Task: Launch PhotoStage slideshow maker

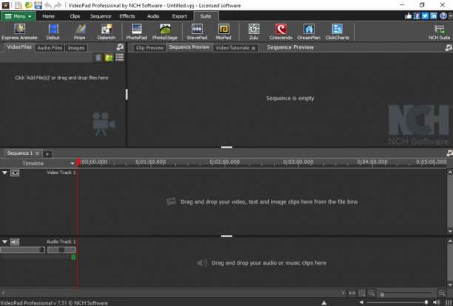Action: [164, 32]
